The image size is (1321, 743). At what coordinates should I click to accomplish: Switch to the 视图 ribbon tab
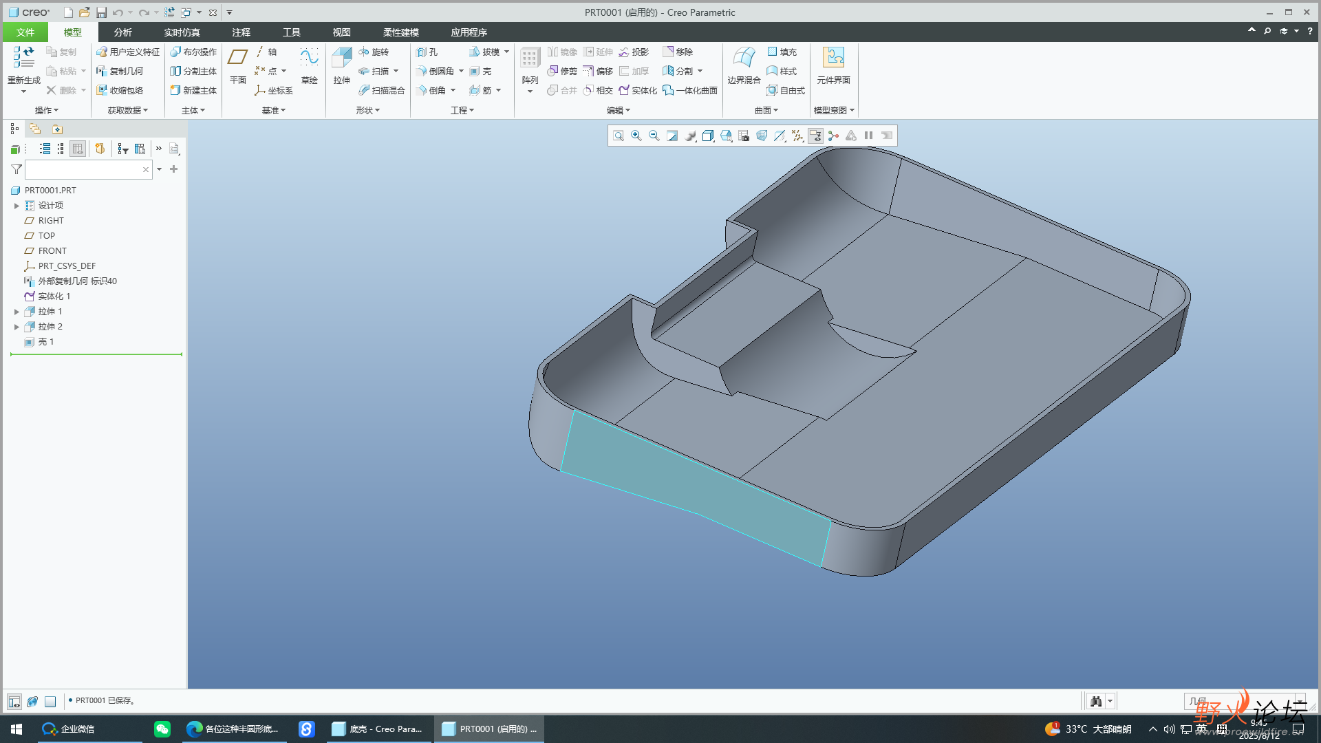(x=342, y=32)
